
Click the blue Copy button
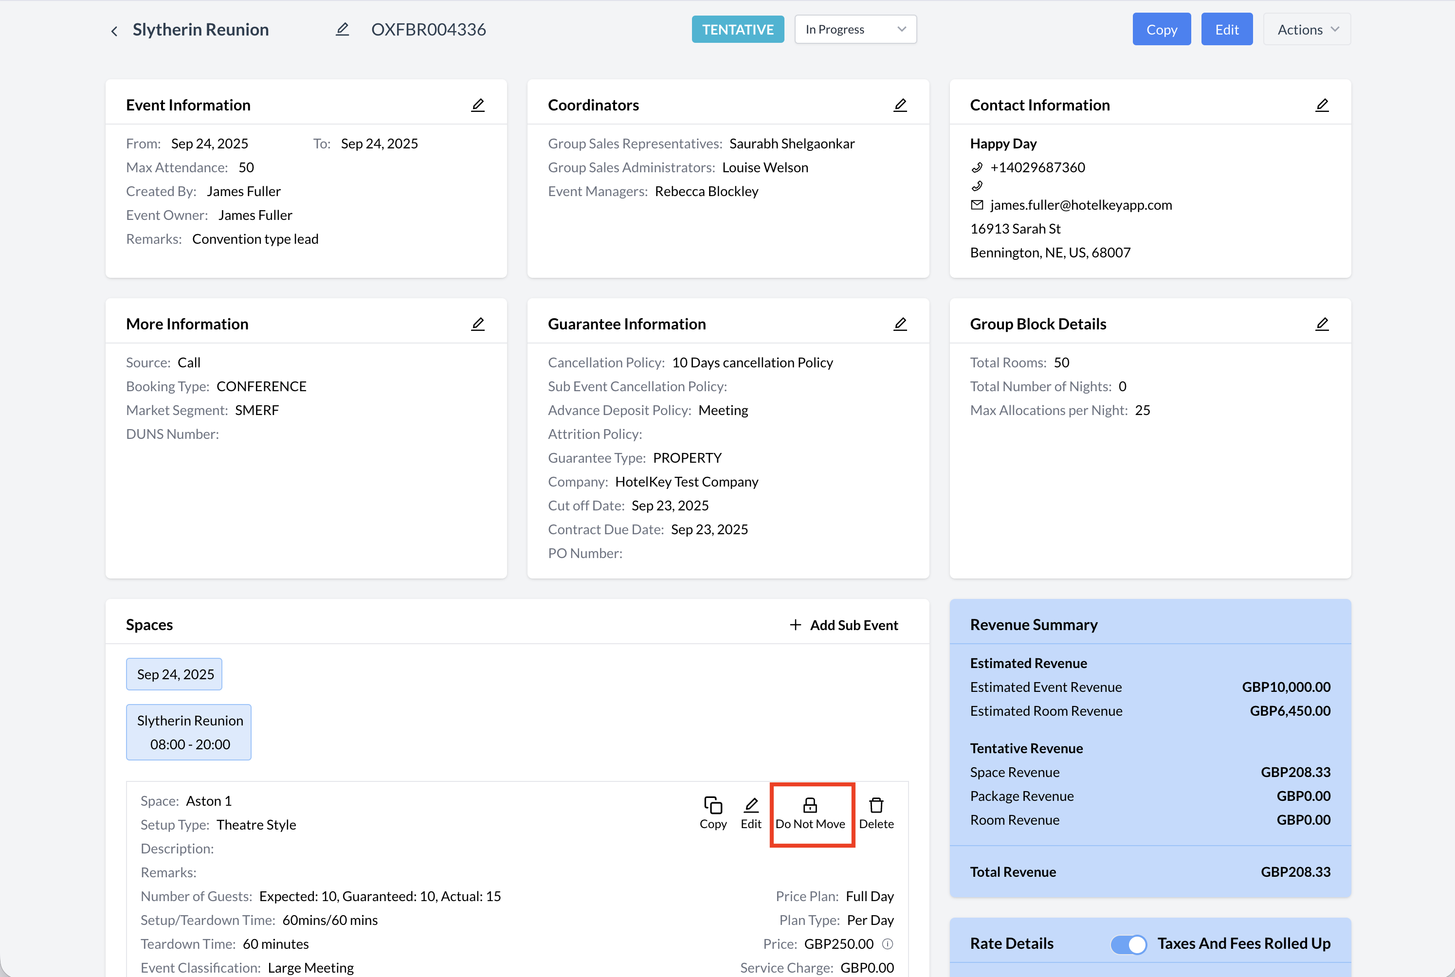1161,29
